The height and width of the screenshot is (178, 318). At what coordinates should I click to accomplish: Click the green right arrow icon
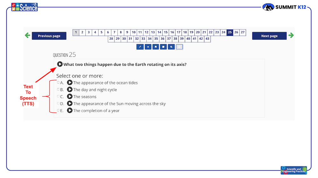pyautogui.click(x=291, y=36)
